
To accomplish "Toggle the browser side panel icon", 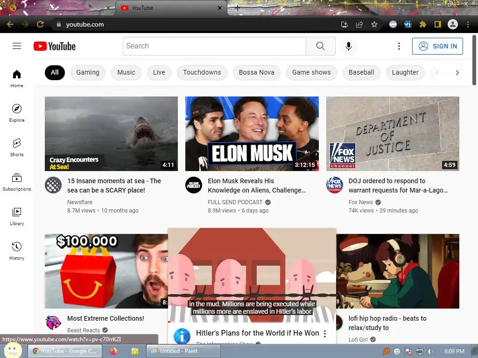I will 438,24.
